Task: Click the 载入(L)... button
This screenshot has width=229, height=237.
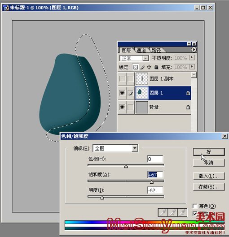Action: pos(209,176)
